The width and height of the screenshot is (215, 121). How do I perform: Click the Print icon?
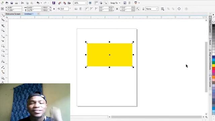click(x=16, y=3)
